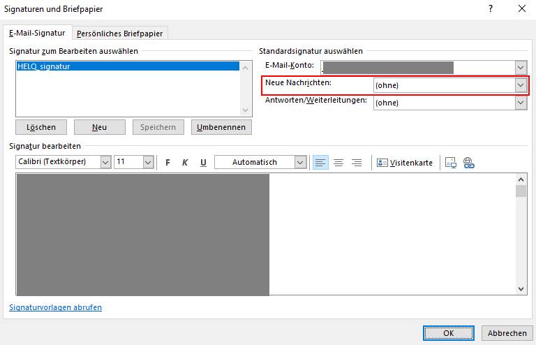Open Signaturvorlagen abrufen link
This screenshot has width=536, height=345.
pyautogui.click(x=56, y=307)
